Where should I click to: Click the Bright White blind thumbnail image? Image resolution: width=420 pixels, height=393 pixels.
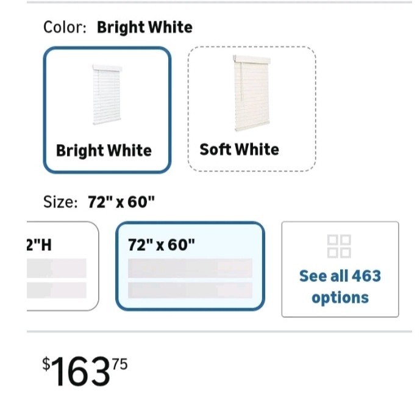pos(107,95)
